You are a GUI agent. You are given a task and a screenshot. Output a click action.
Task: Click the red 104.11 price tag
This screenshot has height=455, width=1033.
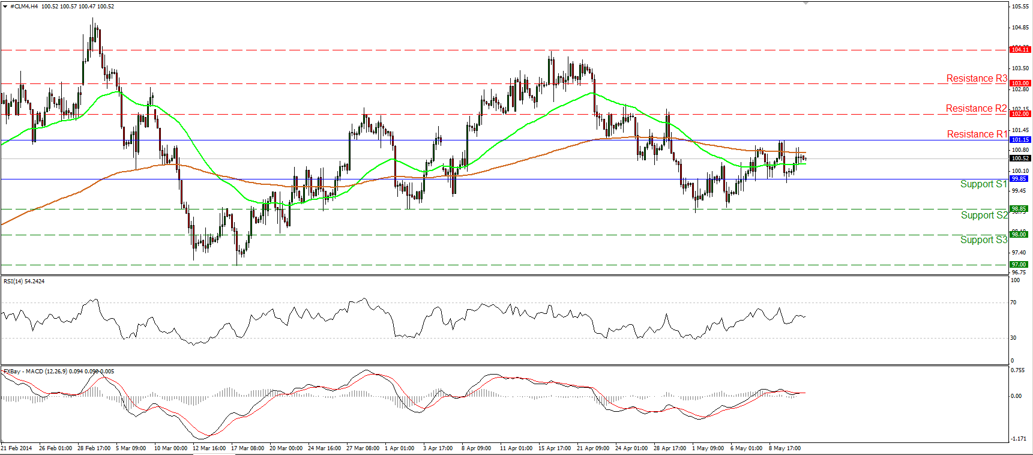pos(1020,49)
